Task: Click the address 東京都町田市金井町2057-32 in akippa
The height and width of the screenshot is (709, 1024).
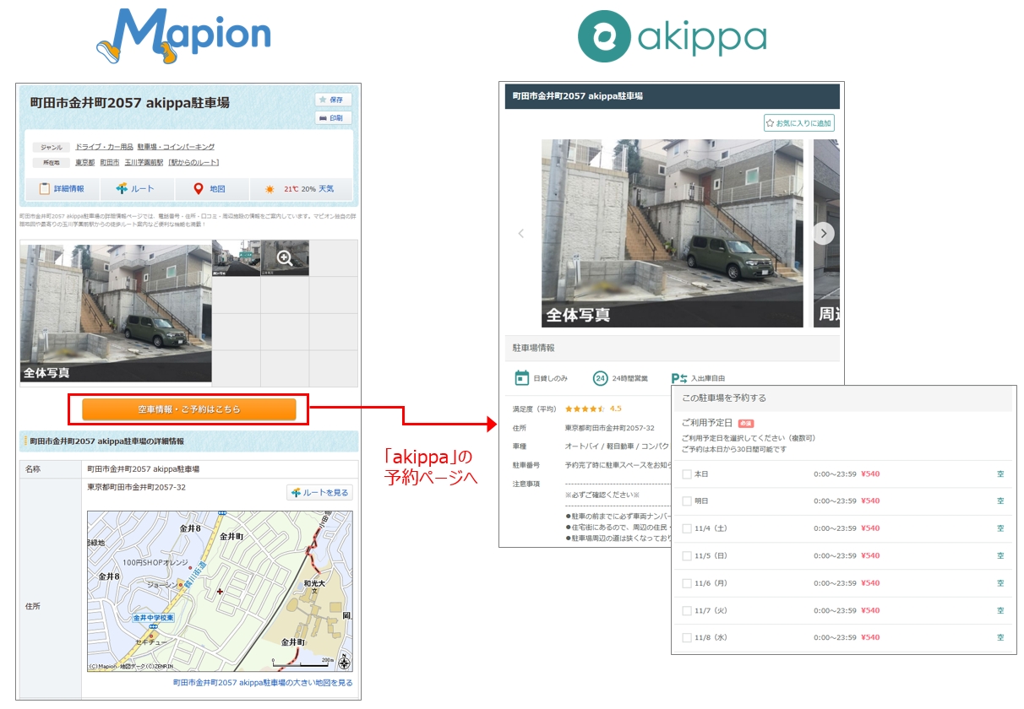Action: (610, 428)
